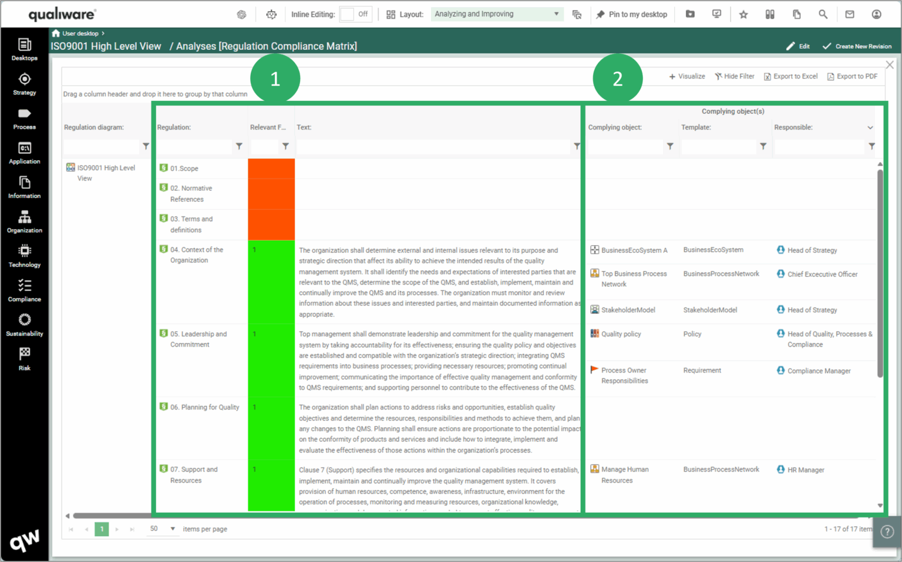The height and width of the screenshot is (562, 902).
Task: Open the Technology sidebar section
Action: coord(24,256)
